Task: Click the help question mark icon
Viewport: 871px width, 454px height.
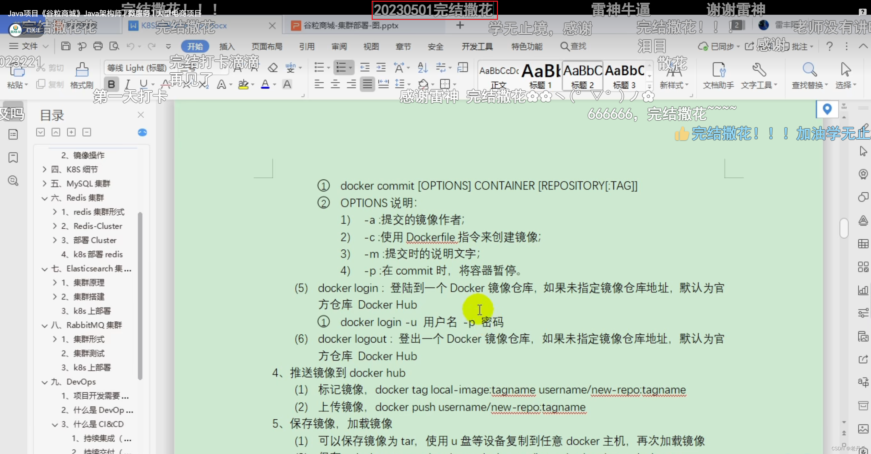Action: [829, 46]
